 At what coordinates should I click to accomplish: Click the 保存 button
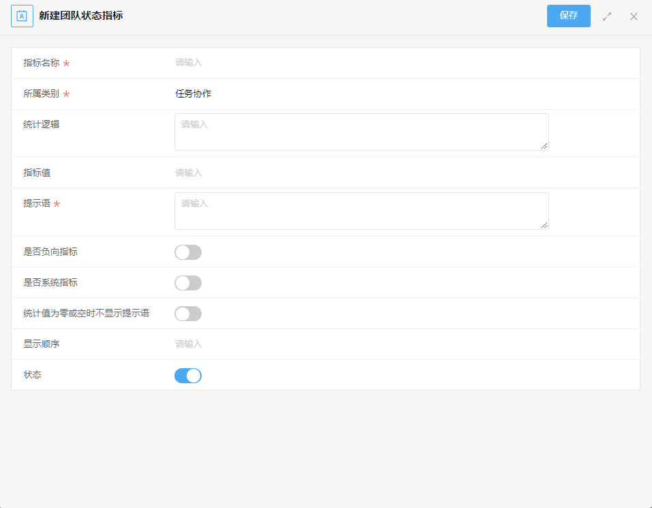pyautogui.click(x=568, y=16)
